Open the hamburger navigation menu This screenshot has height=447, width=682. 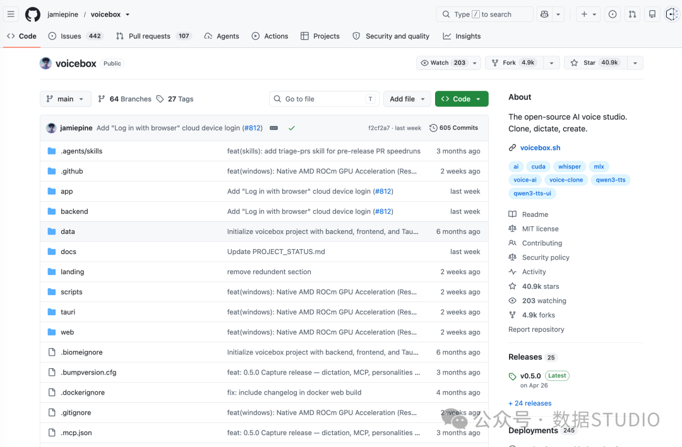(x=11, y=15)
